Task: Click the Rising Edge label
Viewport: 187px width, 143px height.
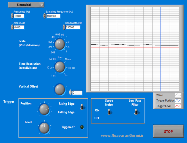Action: [66, 104]
